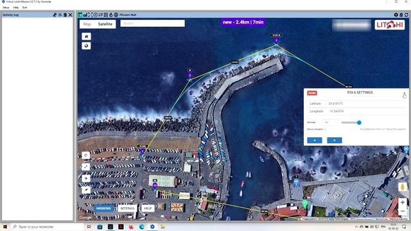Open the MISSIONS button menu
This screenshot has width=411, height=231.
(x=103, y=208)
